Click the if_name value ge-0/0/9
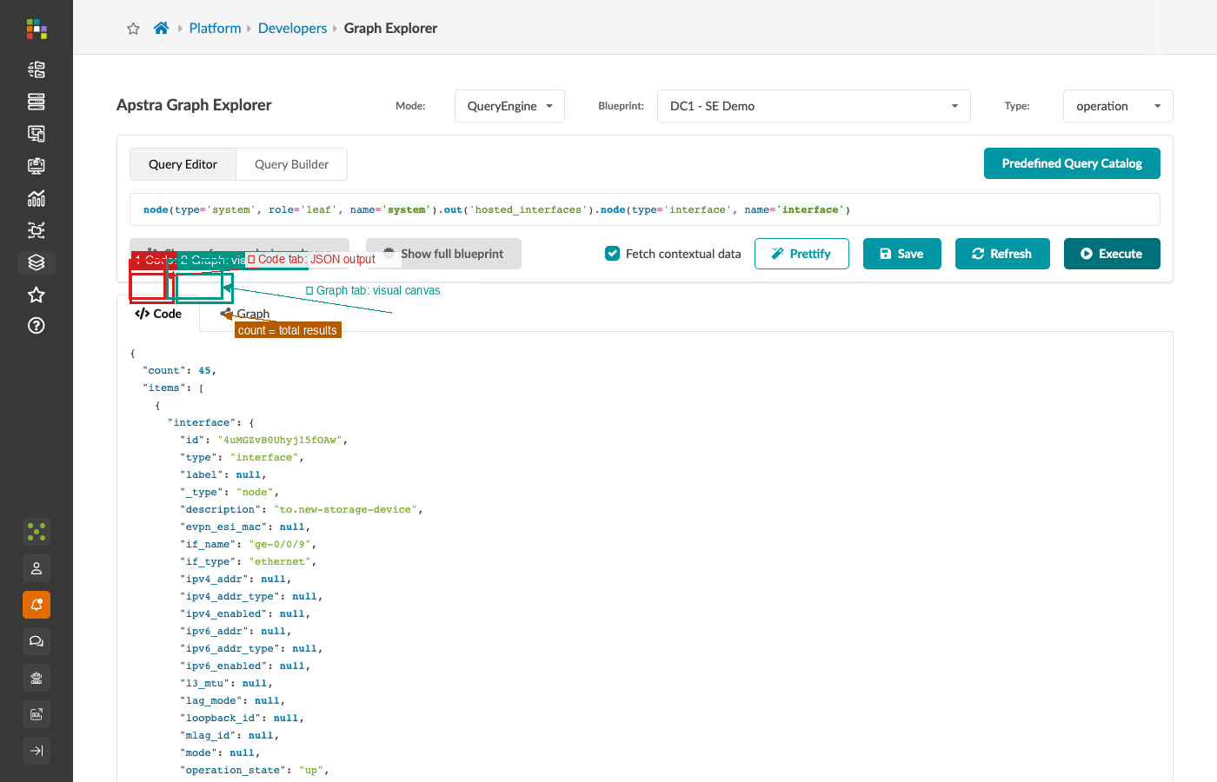Viewport: 1217px width, 782px height. coord(282,544)
